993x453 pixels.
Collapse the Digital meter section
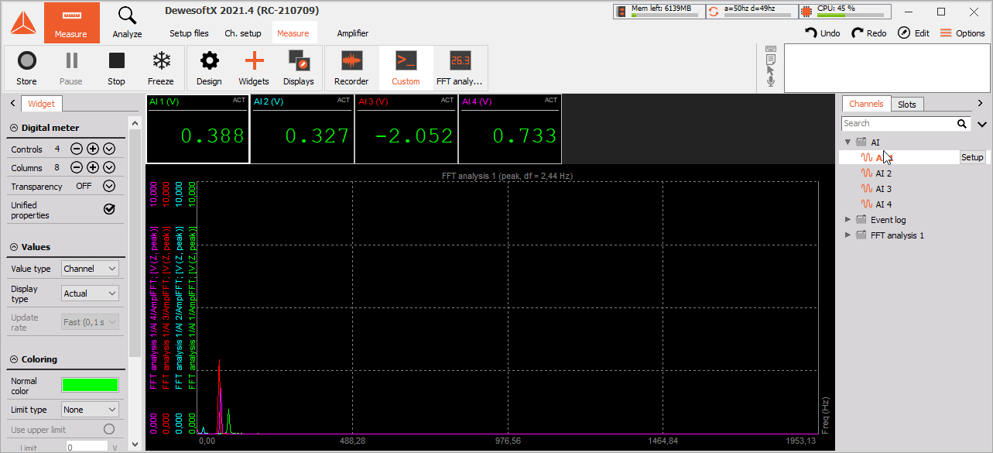[14, 128]
